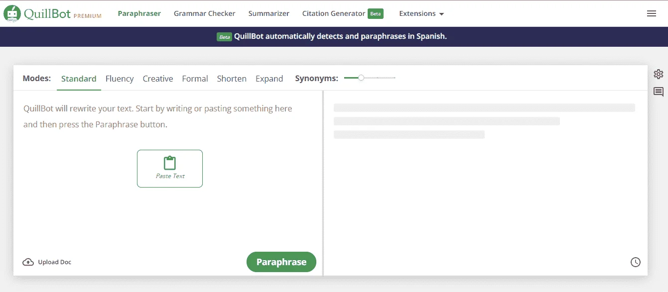668x292 pixels.
Task: Expand the Extensions dropdown
Action: [x=421, y=14]
